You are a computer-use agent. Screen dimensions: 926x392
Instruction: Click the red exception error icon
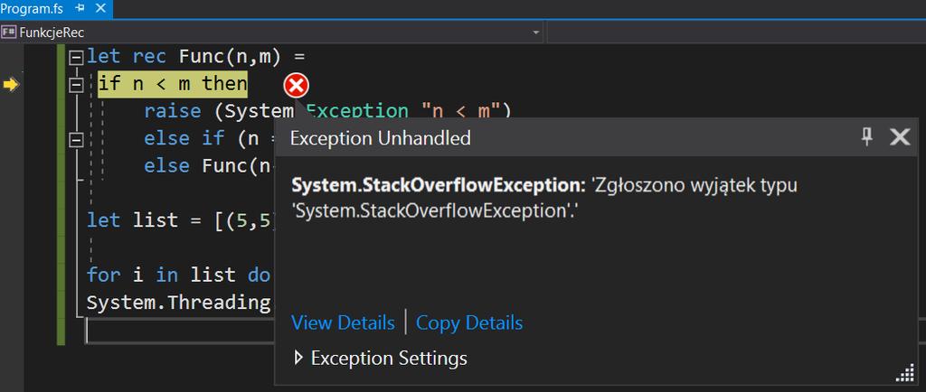coord(296,86)
